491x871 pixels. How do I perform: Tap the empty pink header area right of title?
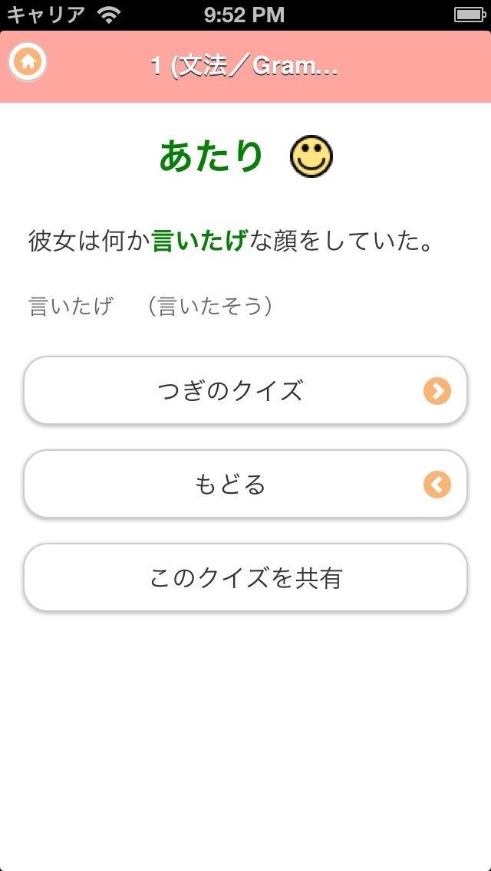(414, 67)
